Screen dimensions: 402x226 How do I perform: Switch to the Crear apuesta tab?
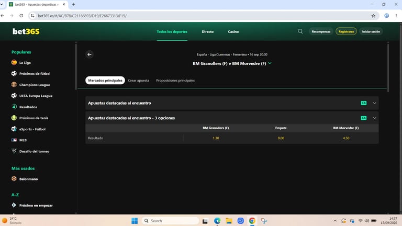[138, 80]
